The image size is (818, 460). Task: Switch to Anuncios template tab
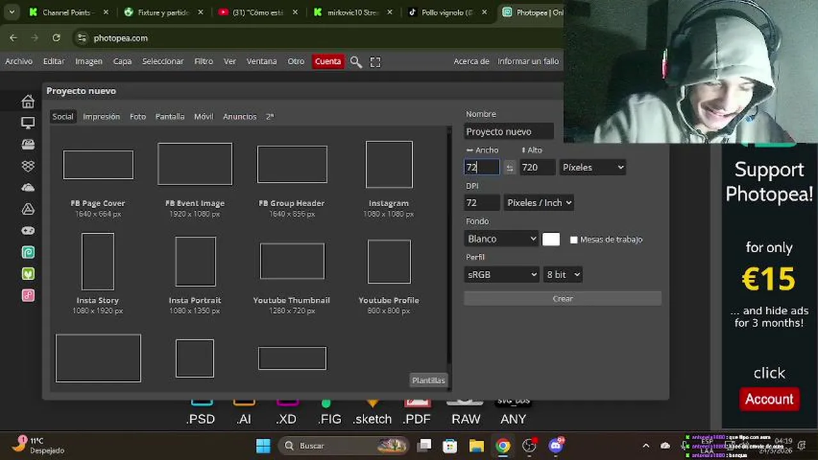point(239,116)
